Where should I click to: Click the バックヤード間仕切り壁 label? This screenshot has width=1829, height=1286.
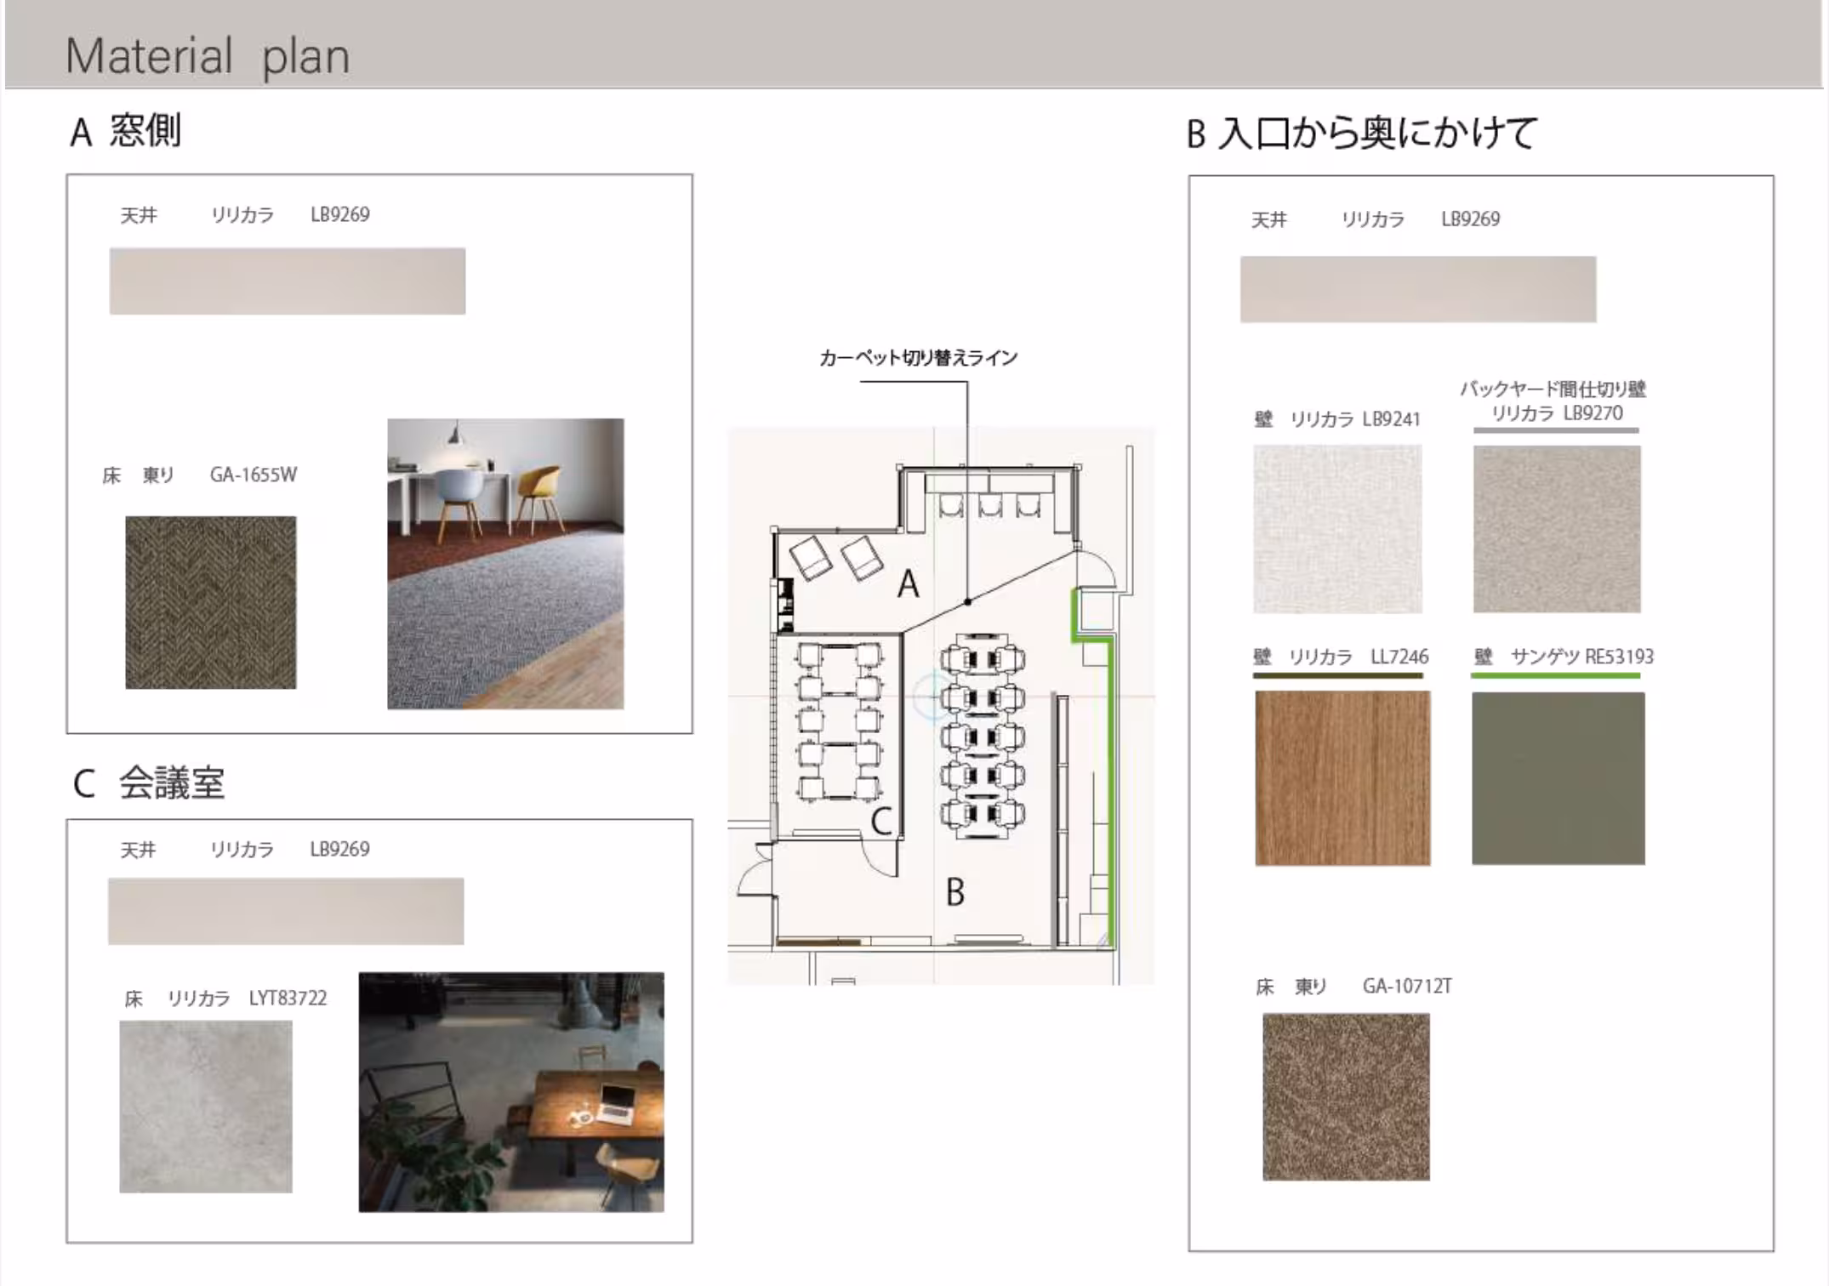coord(1553,390)
